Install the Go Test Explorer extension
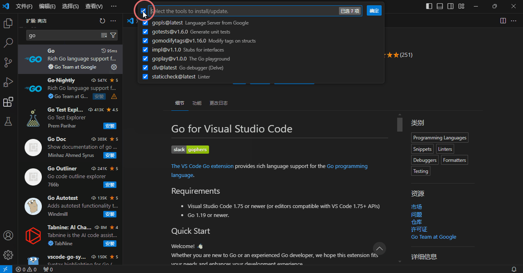The image size is (523, 273). [110, 126]
